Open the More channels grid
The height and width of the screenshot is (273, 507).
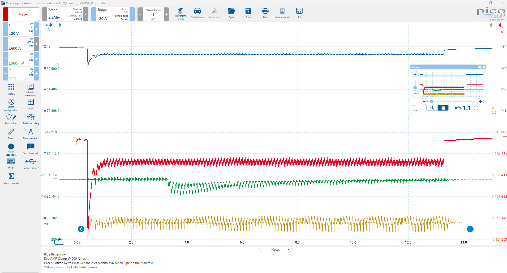[11, 89]
